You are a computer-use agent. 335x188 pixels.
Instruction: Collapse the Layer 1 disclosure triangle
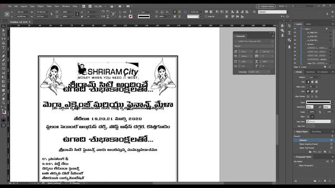pyautogui.click(x=303, y=29)
